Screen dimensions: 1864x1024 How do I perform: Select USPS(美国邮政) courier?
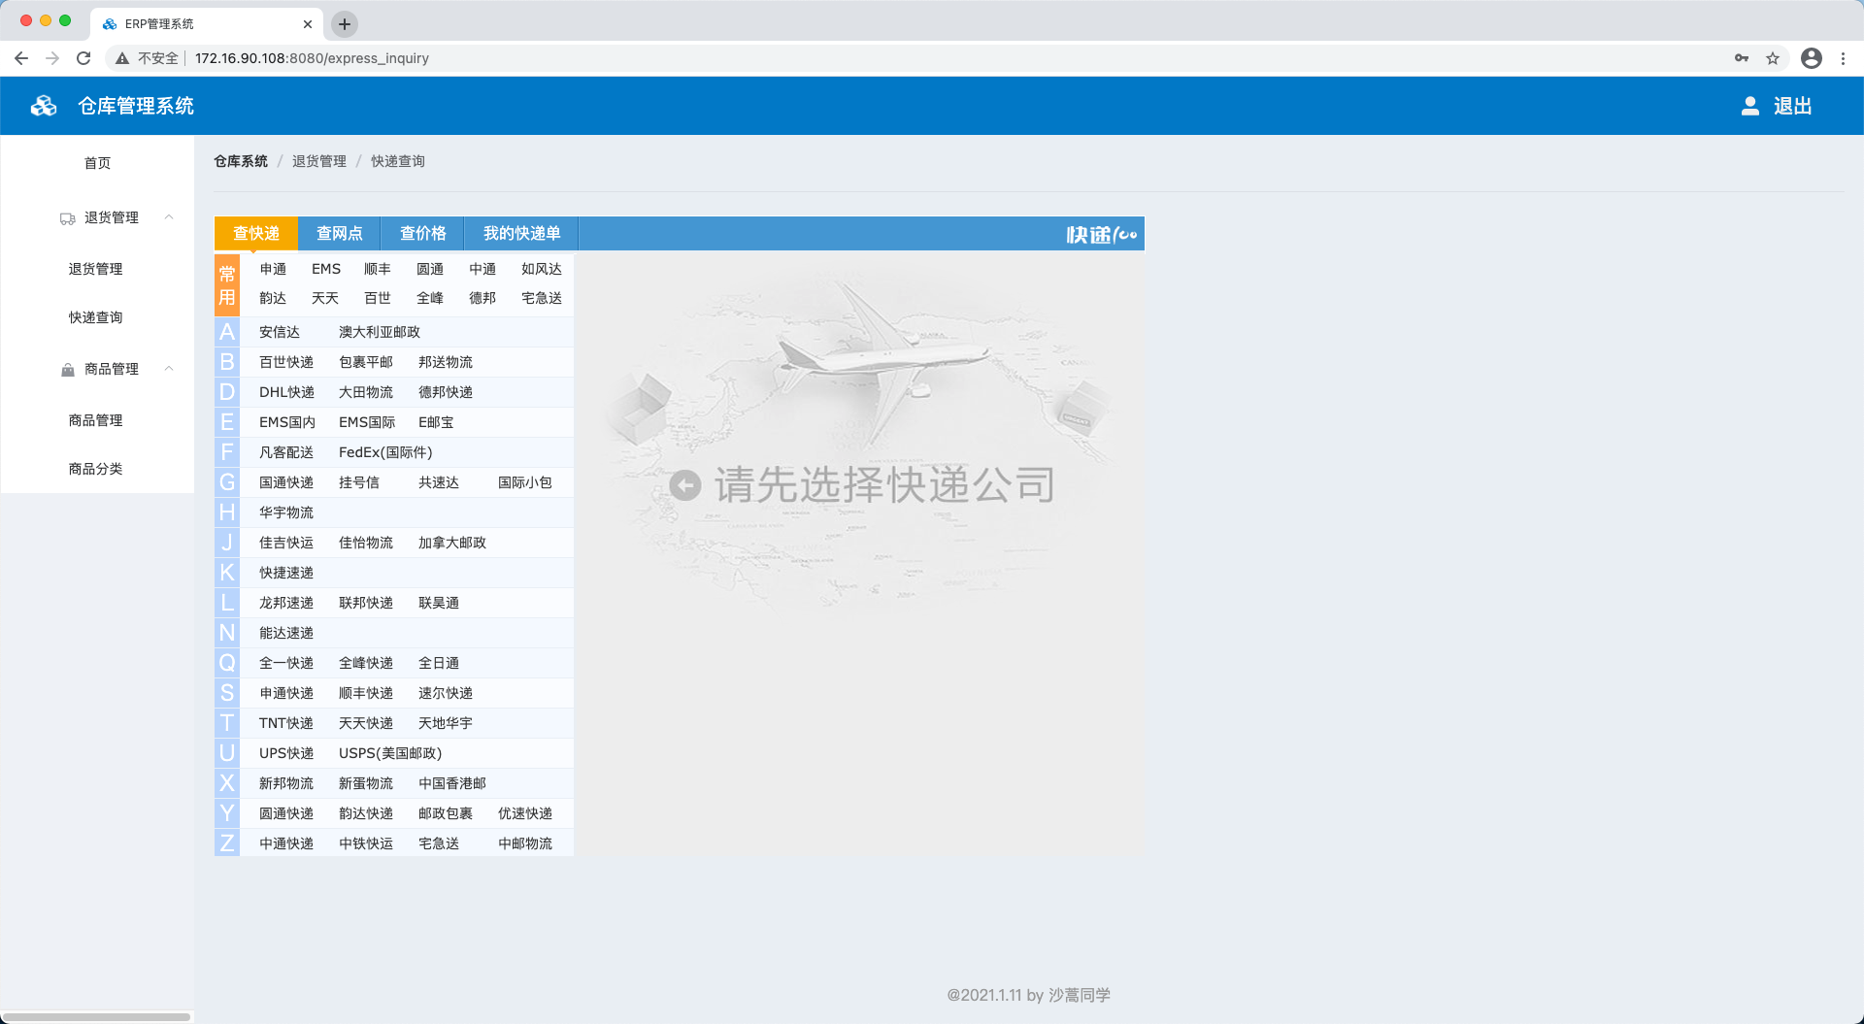tap(390, 753)
